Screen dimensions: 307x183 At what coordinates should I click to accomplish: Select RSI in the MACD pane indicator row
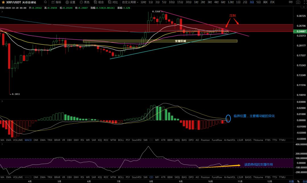[x=82, y=140]
